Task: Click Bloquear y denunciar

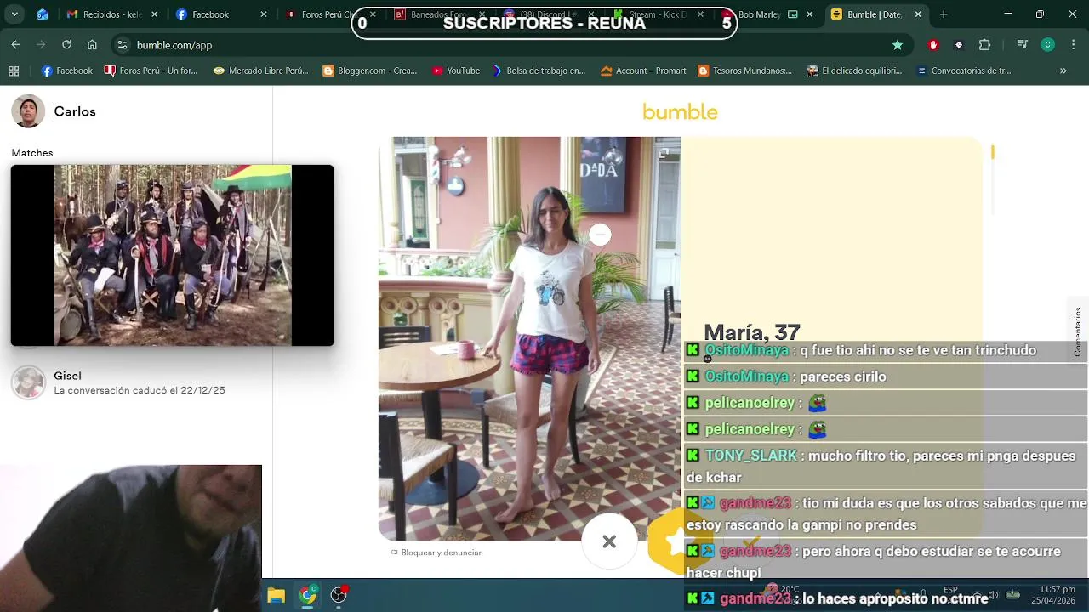Action: pyautogui.click(x=436, y=552)
